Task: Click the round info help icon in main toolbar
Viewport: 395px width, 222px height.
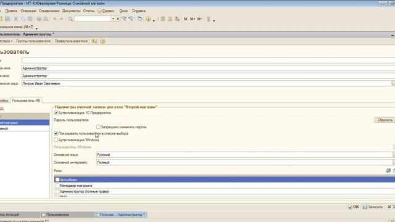Action: [148, 19]
